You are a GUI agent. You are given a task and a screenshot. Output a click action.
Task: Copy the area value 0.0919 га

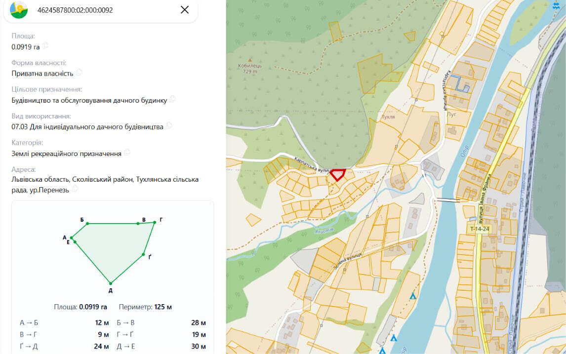point(45,45)
